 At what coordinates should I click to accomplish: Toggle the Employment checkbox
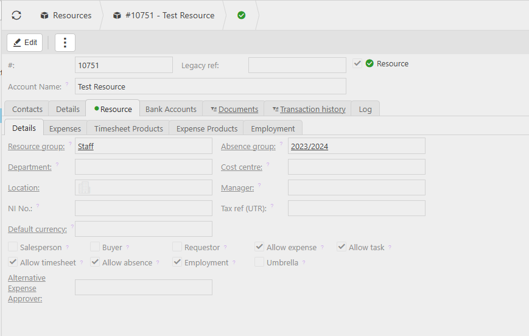[x=177, y=262]
